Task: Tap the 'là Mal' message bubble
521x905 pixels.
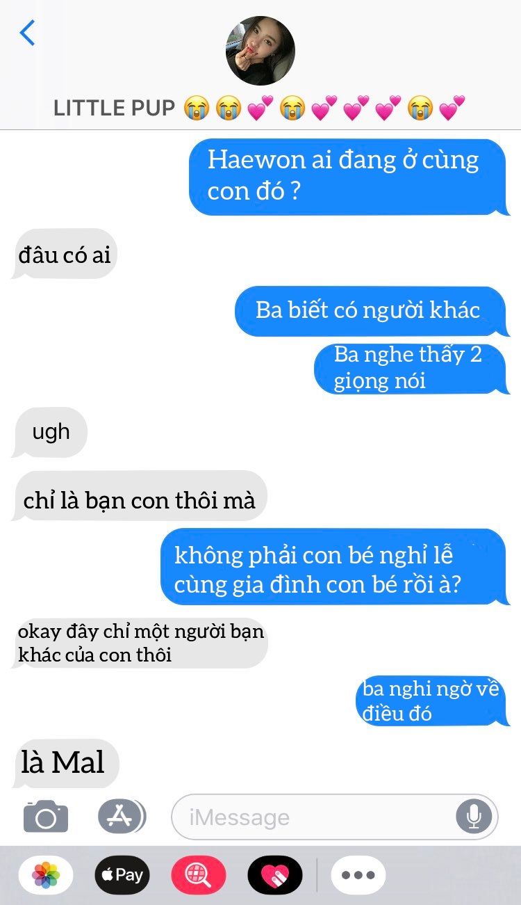Action: 65,763
